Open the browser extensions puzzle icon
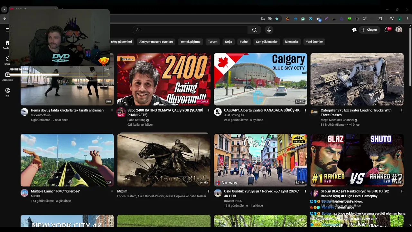Viewport: 412px width, 232px height. tap(380, 19)
